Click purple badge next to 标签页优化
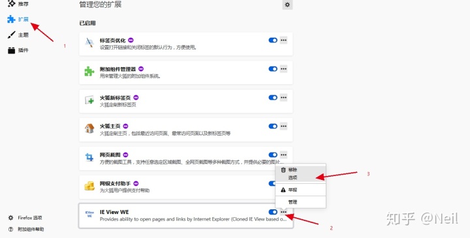The width and height of the screenshot is (470, 238). [x=131, y=40]
